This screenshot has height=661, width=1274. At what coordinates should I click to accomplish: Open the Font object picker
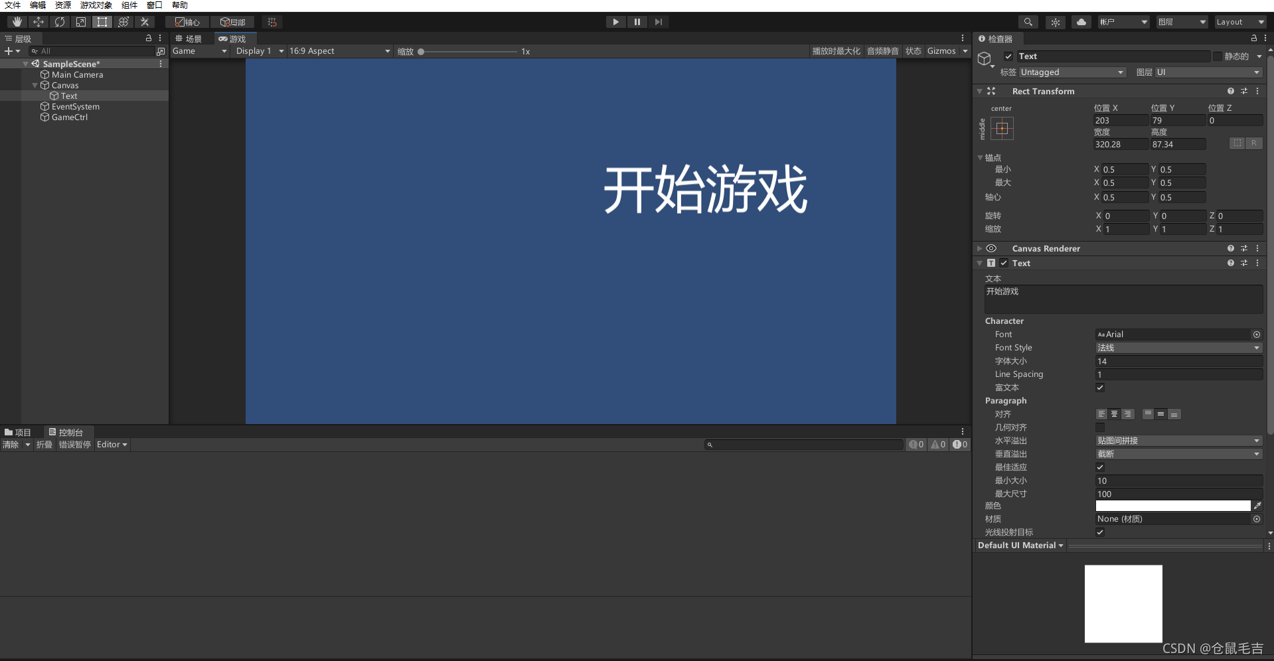(1257, 334)
